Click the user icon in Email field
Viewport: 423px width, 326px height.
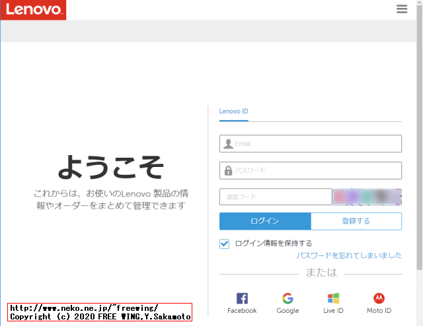(x=228, y=144)
